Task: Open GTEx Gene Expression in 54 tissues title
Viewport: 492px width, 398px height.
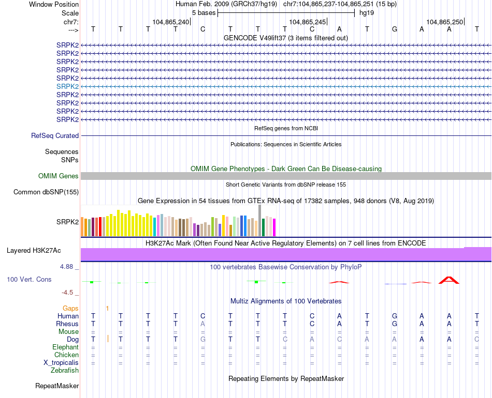Action: (x=286, y=201)
